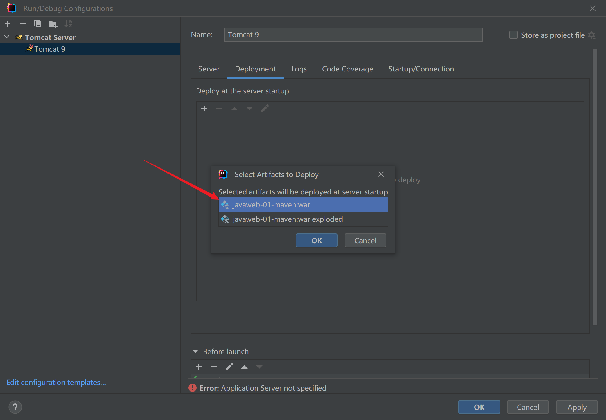606x420 pixels.
Task: Add a new configuration with the plus icon
Action: (8, 24)
